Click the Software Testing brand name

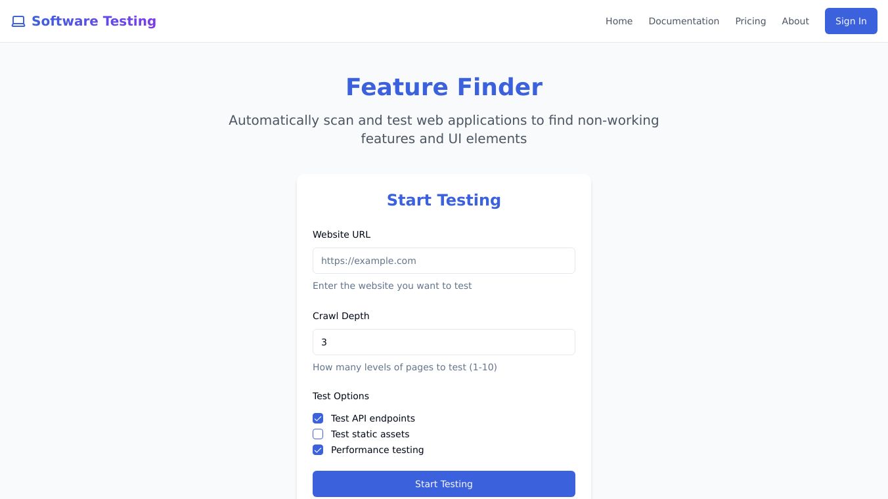[x=94, y=21]
